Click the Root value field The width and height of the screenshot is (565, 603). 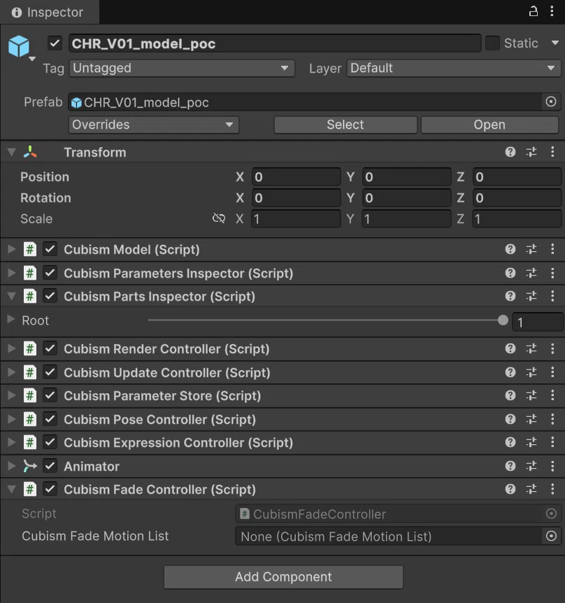[x=537, y=322]
